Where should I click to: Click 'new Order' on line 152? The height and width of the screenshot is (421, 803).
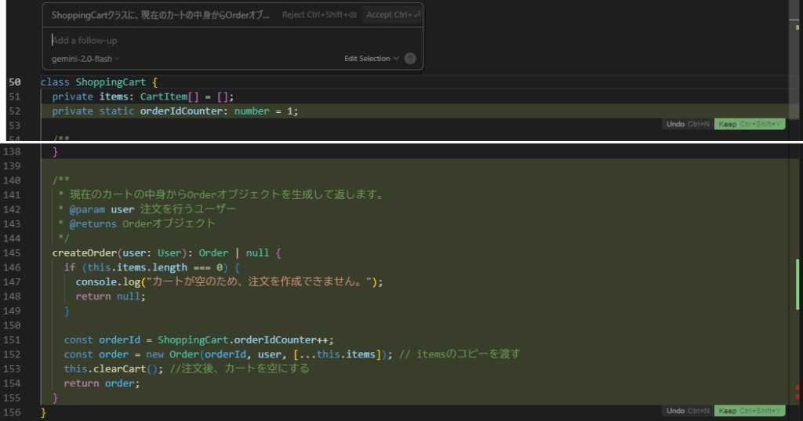pos(173,354)
